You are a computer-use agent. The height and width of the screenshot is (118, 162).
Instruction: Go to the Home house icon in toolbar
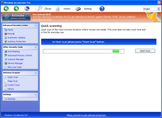(27, 8)
